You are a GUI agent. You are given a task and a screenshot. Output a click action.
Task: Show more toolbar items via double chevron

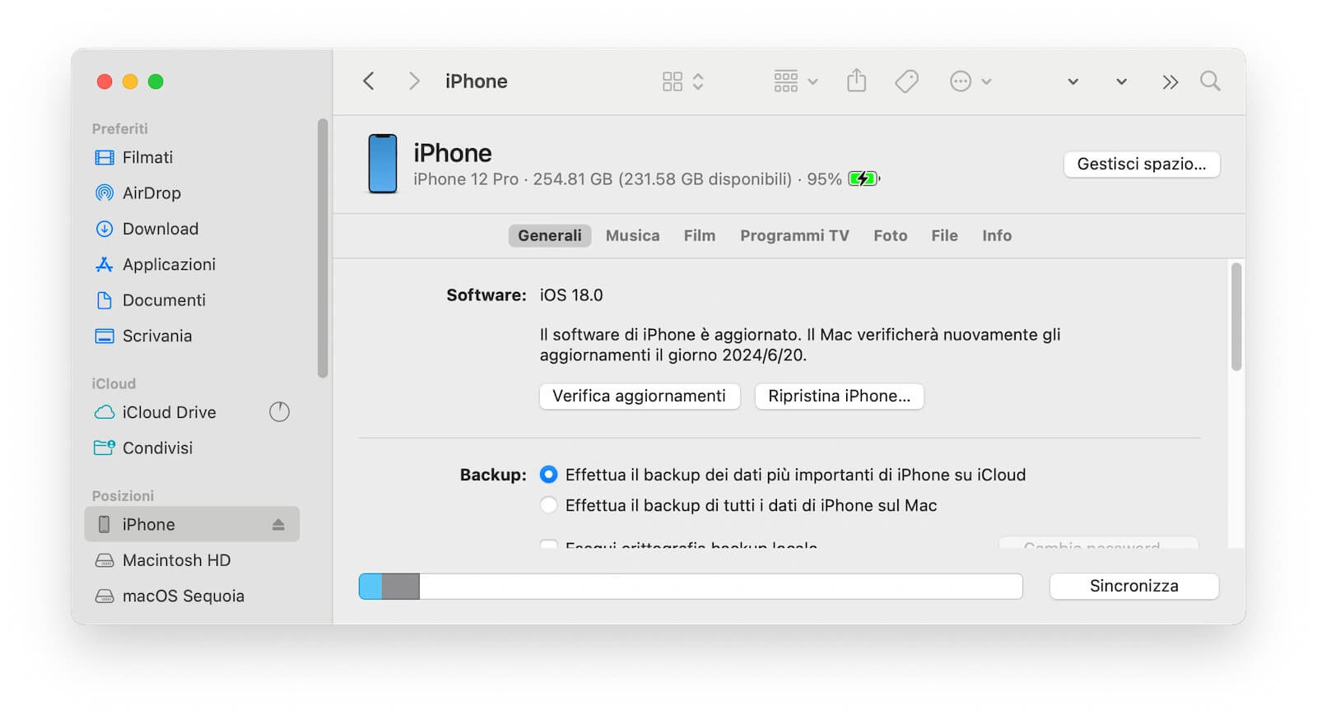(x=1170, y=81)
